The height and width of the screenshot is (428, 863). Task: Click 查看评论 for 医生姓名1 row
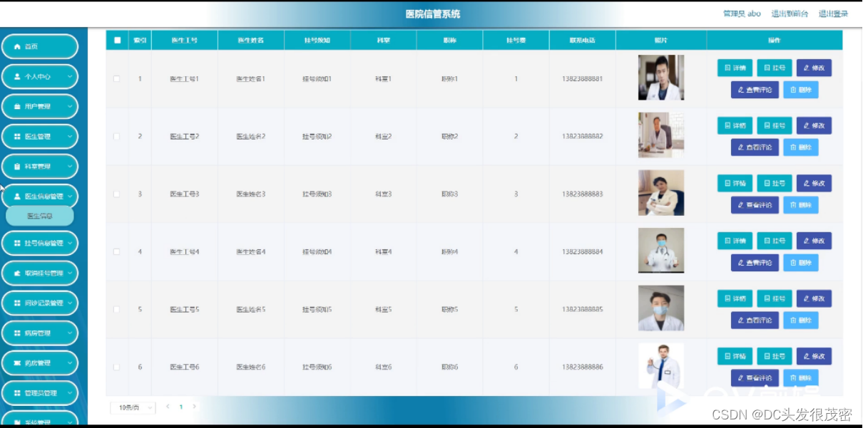[x=755, y=90]
